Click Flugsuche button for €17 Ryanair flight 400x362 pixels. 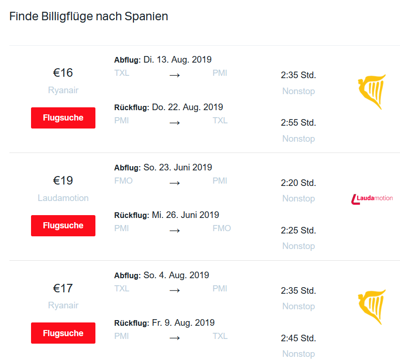63,333
